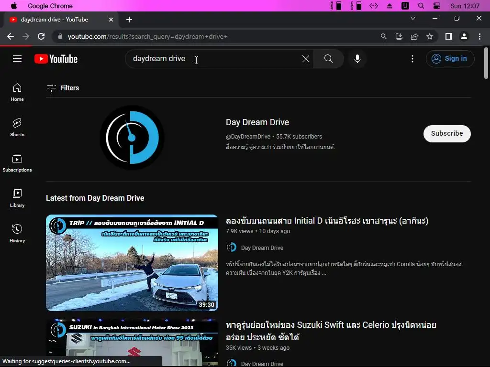This screenshot has height=367, width=490.
Task: Open the address bar zoom magnifier icon
Action: (x=383, y=36)
